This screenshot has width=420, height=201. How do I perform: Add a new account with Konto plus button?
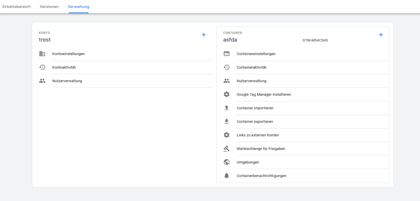204,35
